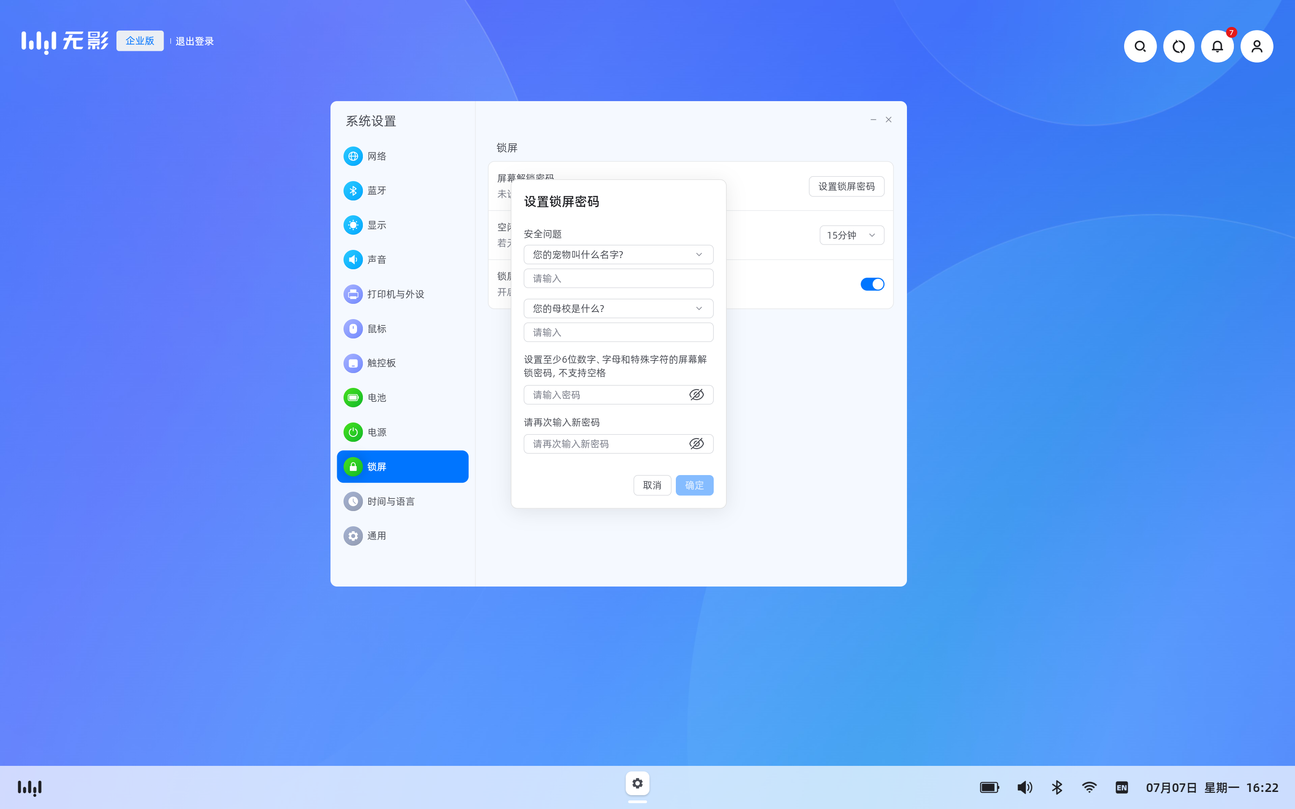This screenshot has height=809, width=1295.
Task: Select 网络 in the settings sidebar
Action: coord(377,156)
